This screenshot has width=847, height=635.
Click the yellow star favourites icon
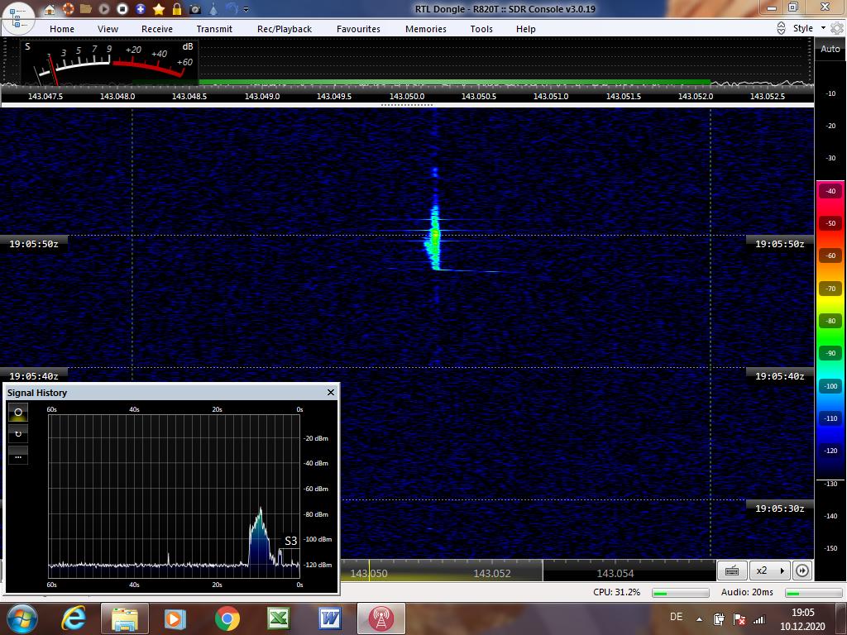159,8
